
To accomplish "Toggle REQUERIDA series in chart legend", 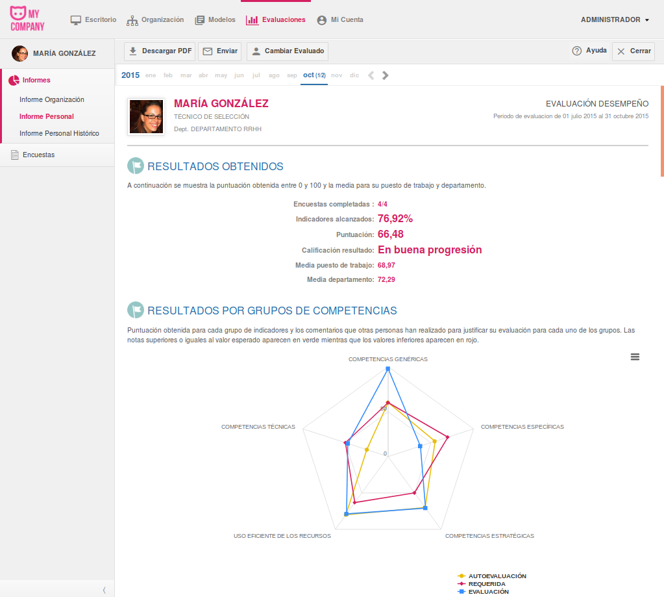I will click(482, 584).
